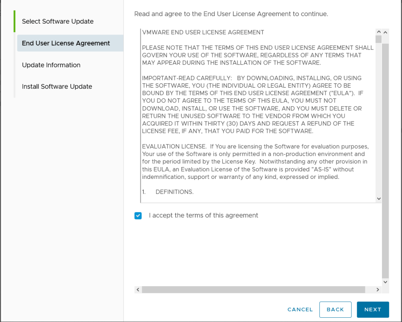The height and width of the screenshot is (322, 402).
Task: Click the EULA text box scroll-down arrow
Action: click(x=378, y=199)
